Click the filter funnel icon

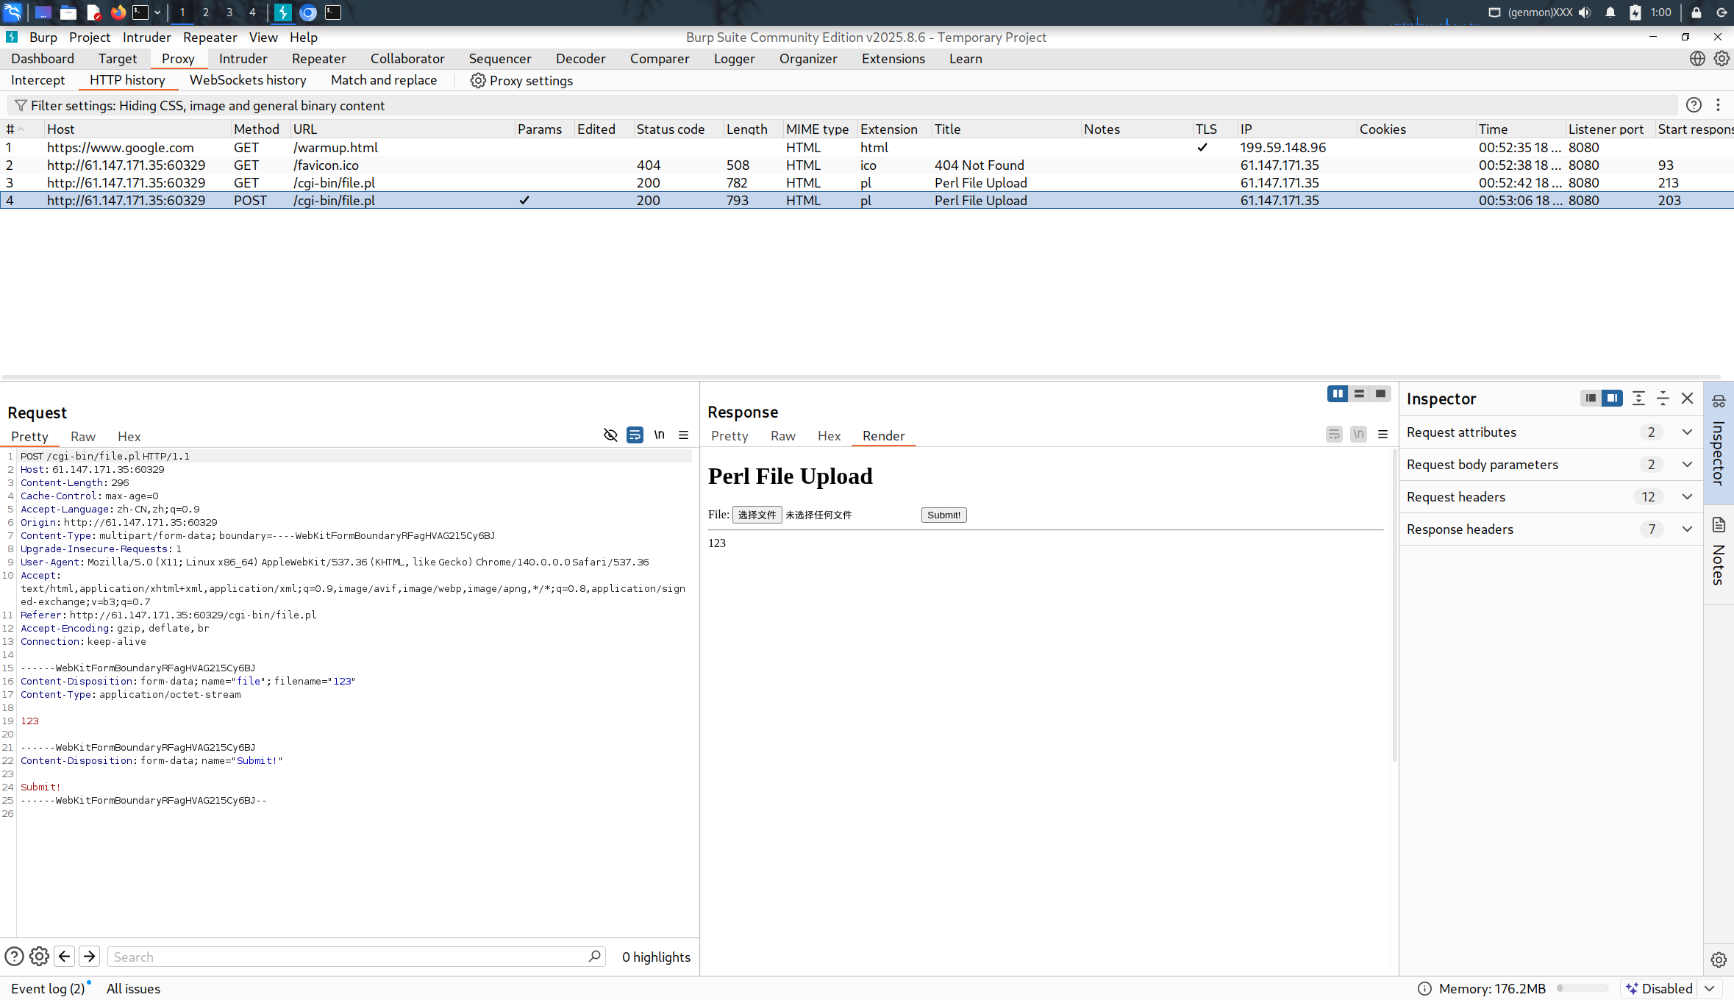click(x=21, y=105)
